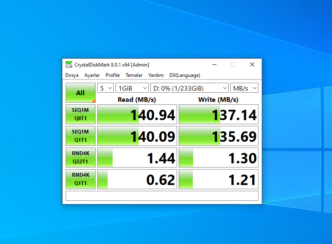
Task: Click the 135.69 write result
Action: (219, 136)
